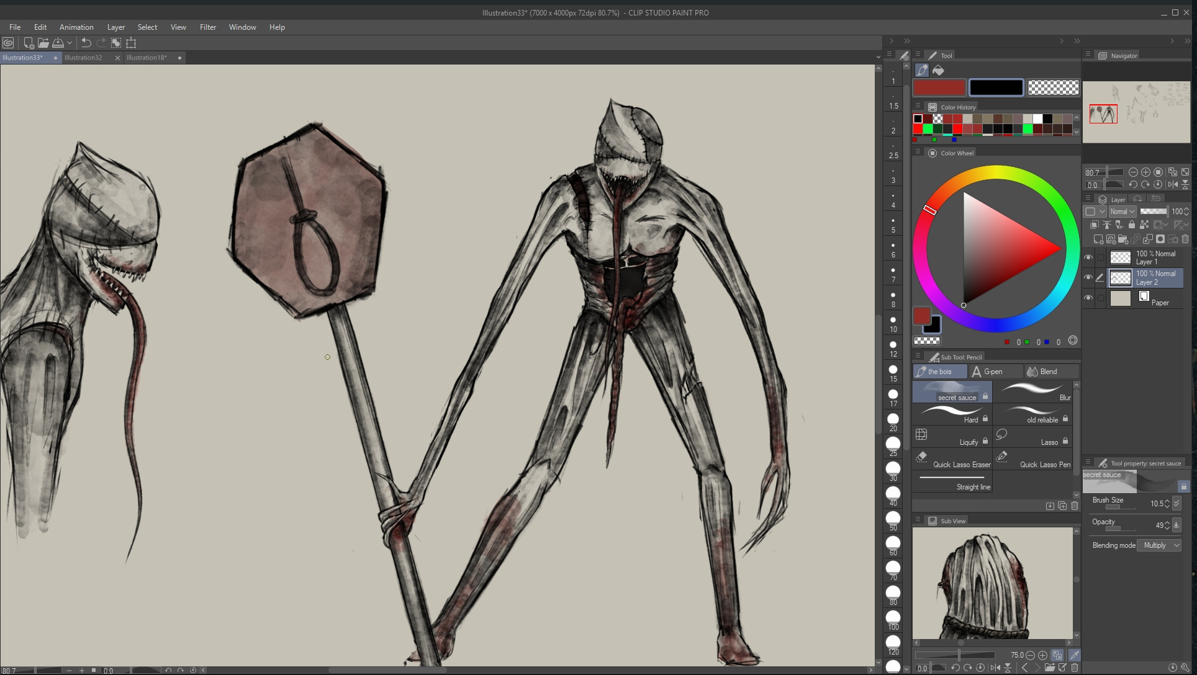
Task: Select the Fill bucket tool icon
Action: tap(938, 70)
